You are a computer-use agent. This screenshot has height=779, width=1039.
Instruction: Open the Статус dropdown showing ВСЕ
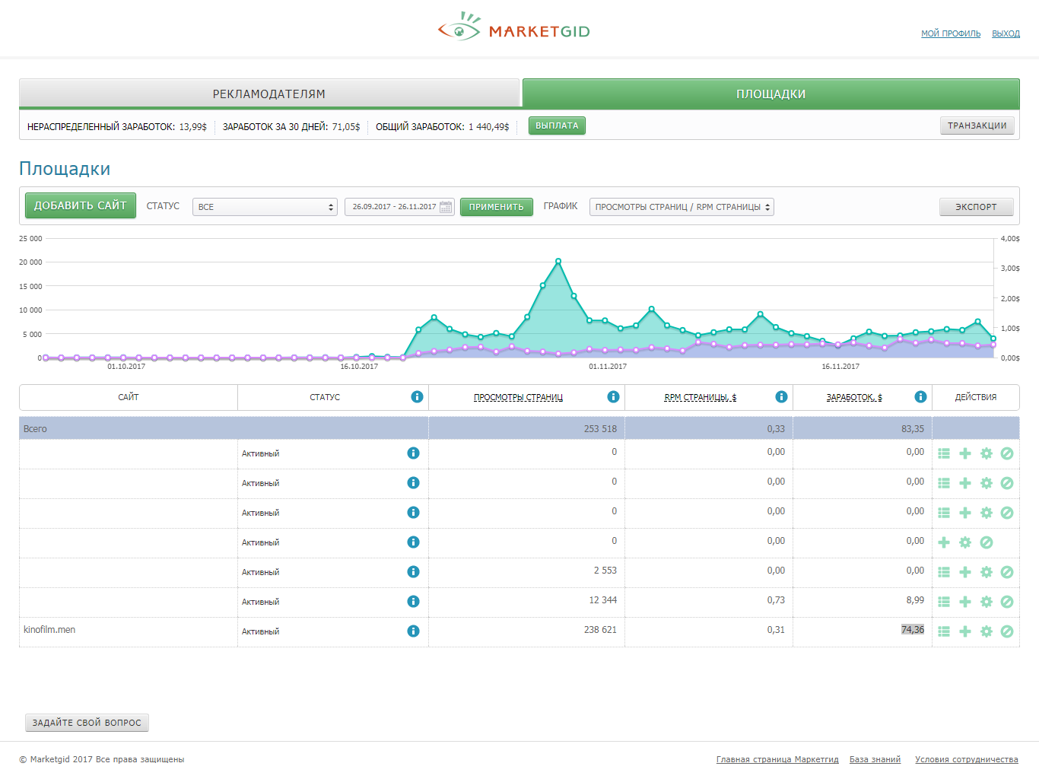(265, 207)
